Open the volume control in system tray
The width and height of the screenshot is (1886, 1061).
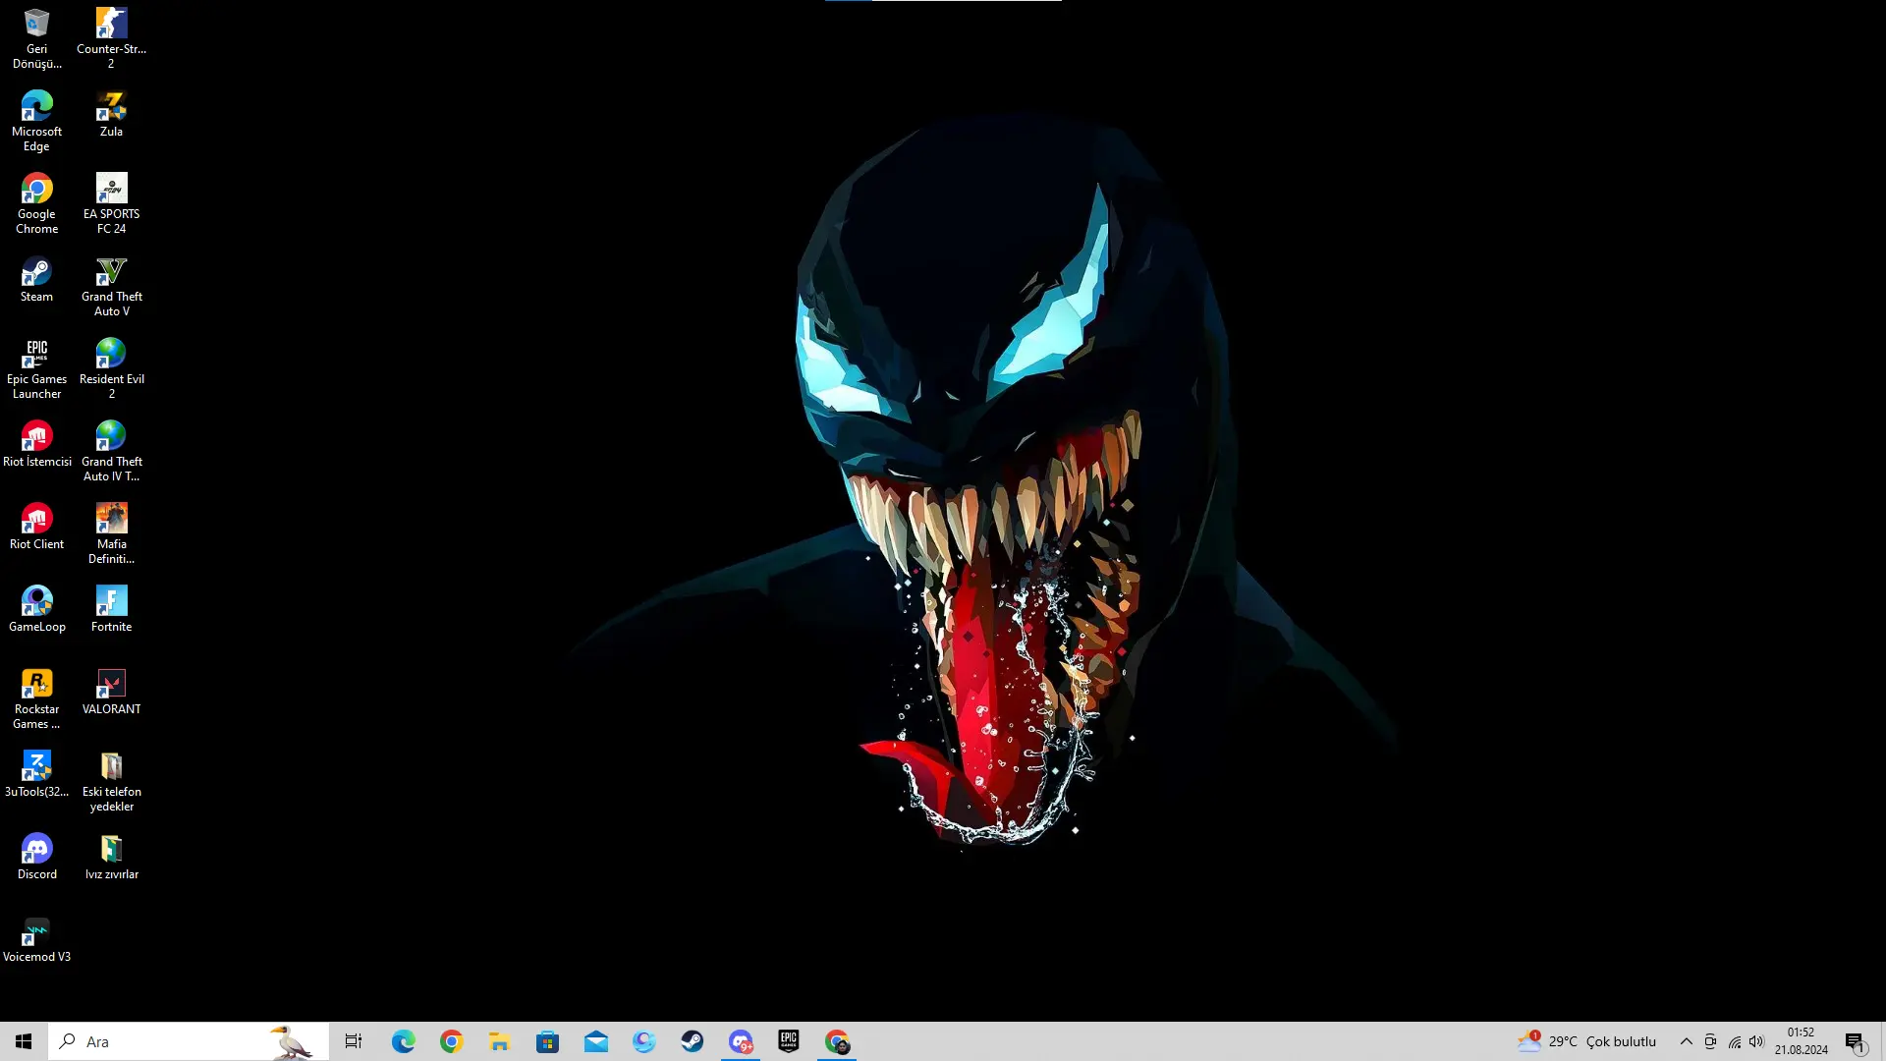click(1756, 1041)
